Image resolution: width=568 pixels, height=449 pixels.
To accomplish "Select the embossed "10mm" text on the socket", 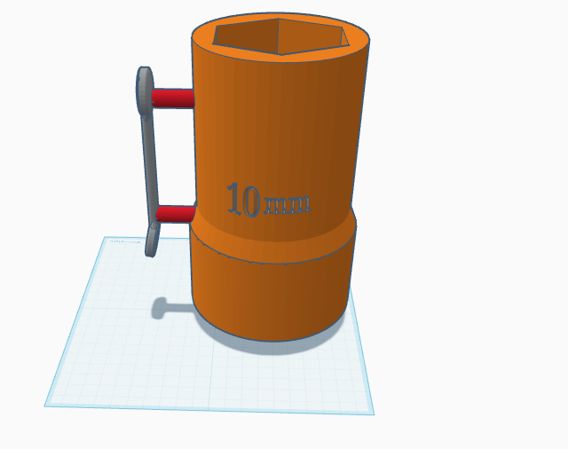I will [x=269, y=201].
